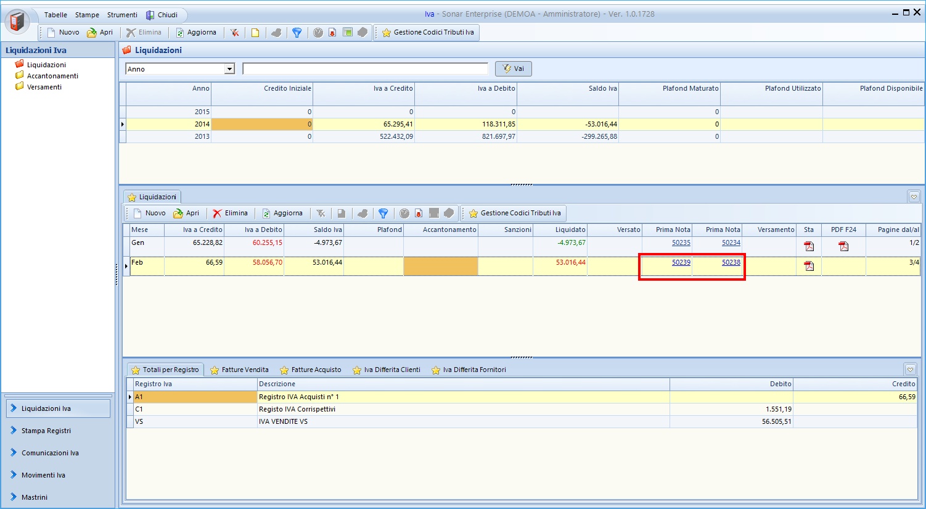Open the PDF F24 icon for Gen row
This screenshot has width=926, height=509.
pos(843,246)
